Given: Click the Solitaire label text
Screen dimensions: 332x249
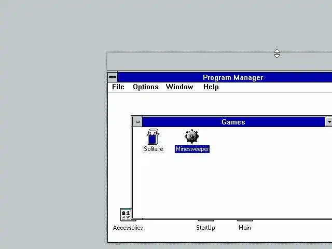Looking at the screenshot, I should pos(154,149).
